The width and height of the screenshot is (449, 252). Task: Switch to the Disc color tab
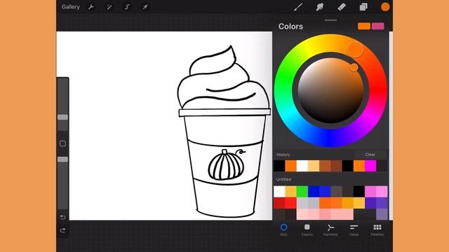tap(283, 230)
